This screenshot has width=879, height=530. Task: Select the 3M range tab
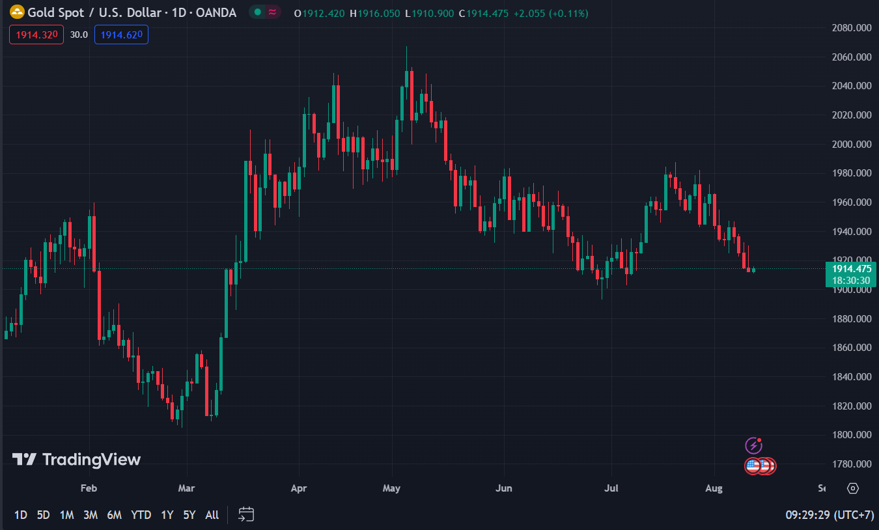coord(90,515)
